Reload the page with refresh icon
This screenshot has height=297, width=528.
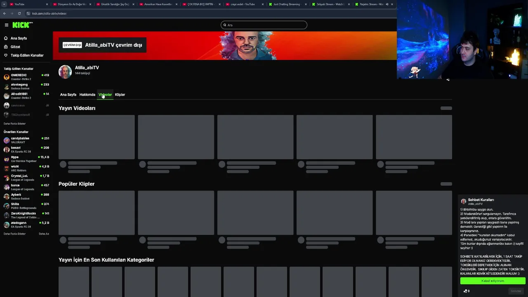tap(19, 13)
